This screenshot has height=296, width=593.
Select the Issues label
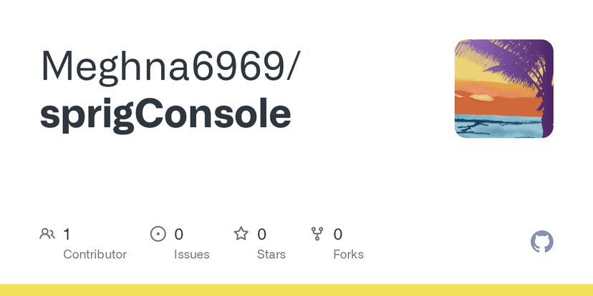tap(192, 255)
